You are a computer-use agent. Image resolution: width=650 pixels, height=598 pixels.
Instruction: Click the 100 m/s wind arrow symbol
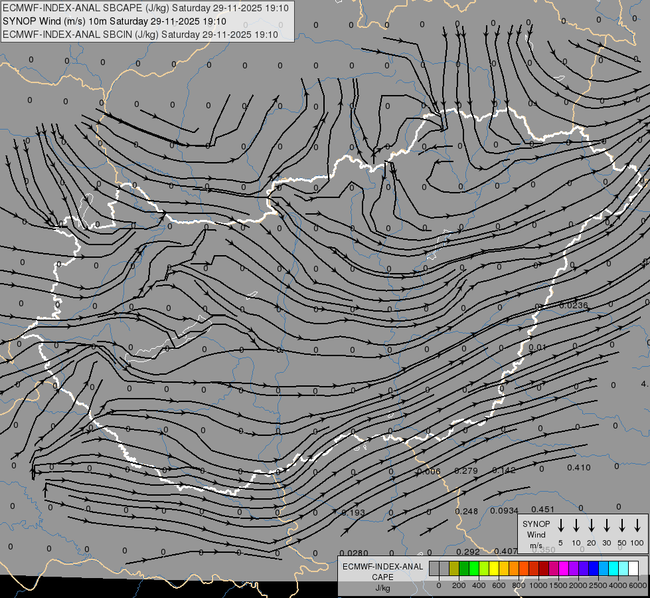[x=637, y=526]
